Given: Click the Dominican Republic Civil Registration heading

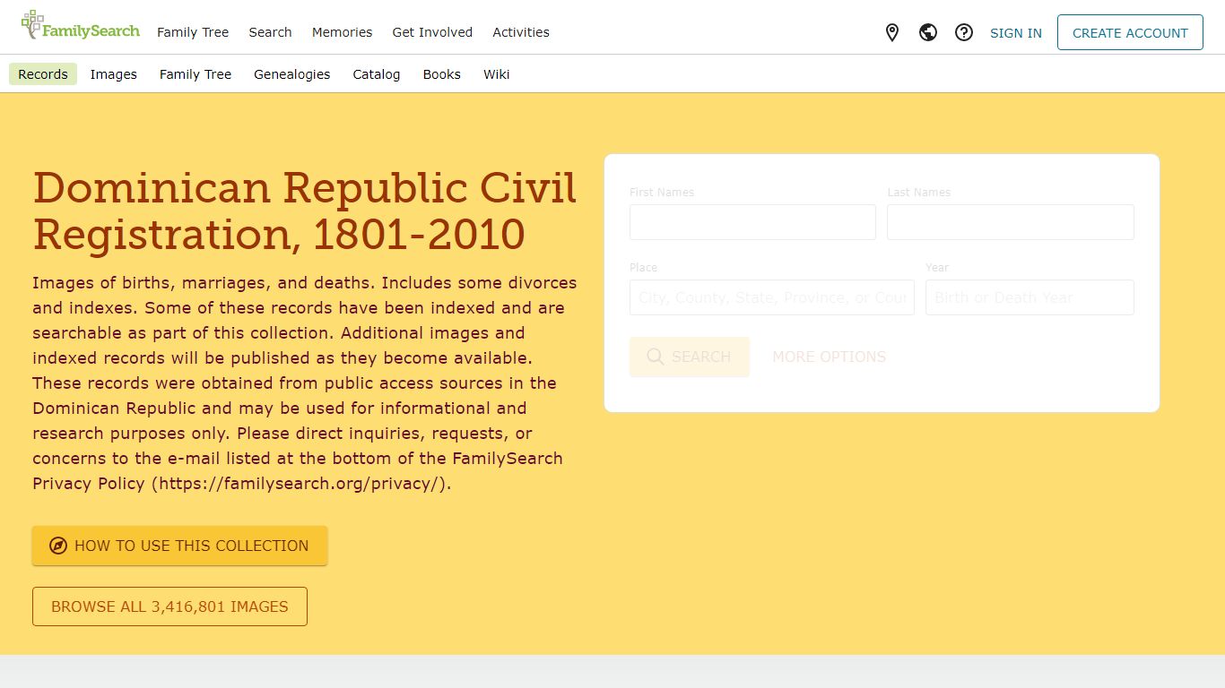Looking at the screenshot, I should point(305,211).
